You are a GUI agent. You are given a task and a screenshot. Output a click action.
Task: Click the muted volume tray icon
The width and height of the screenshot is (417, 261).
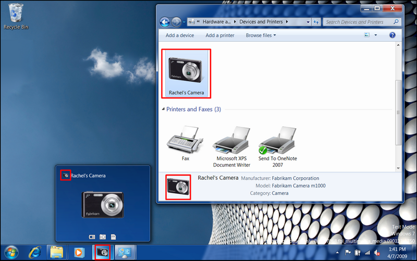376,253
